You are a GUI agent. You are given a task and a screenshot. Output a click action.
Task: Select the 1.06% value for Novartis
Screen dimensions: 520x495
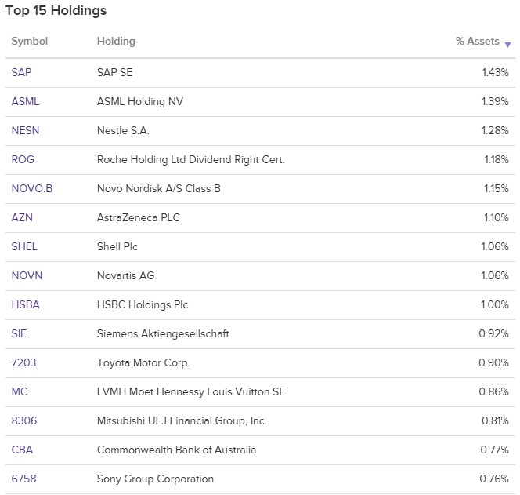point(495,275)
